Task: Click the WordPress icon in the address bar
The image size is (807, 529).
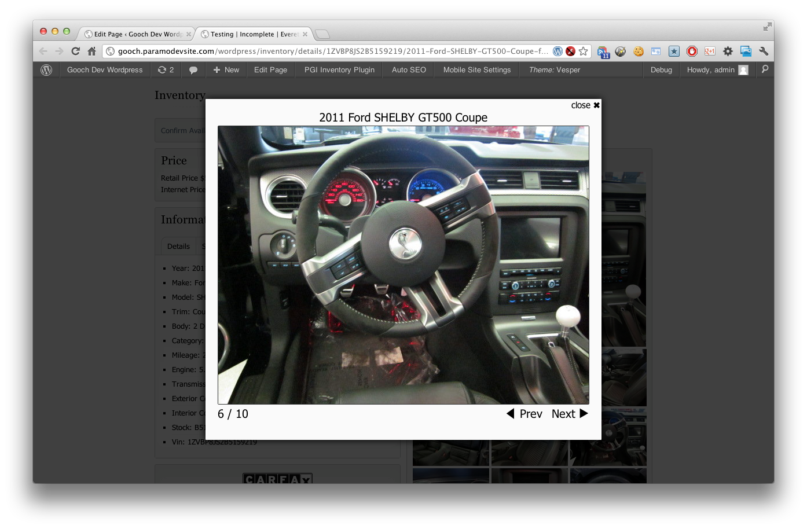Action: [557, 52]
